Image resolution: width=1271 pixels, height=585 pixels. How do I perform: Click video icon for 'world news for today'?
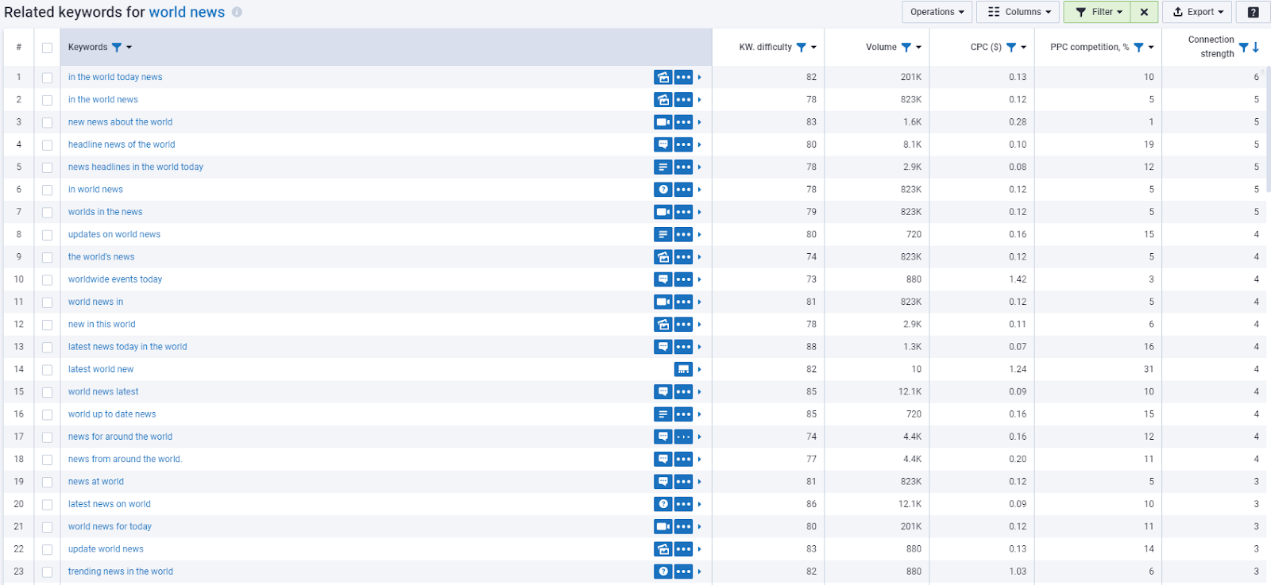pos(663,526)
